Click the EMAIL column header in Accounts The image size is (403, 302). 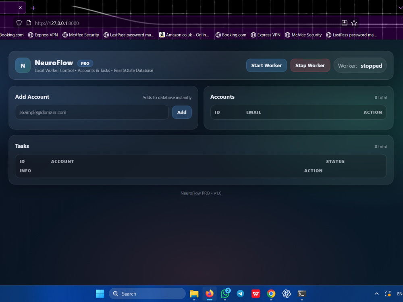(253, 112)
